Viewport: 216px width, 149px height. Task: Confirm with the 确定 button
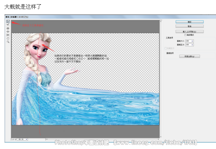point(189,22)
